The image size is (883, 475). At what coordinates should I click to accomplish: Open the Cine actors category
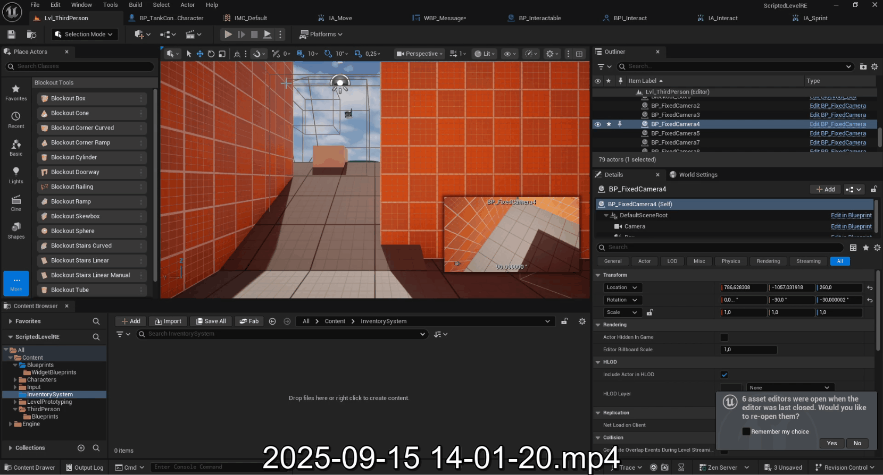[16, 203]
